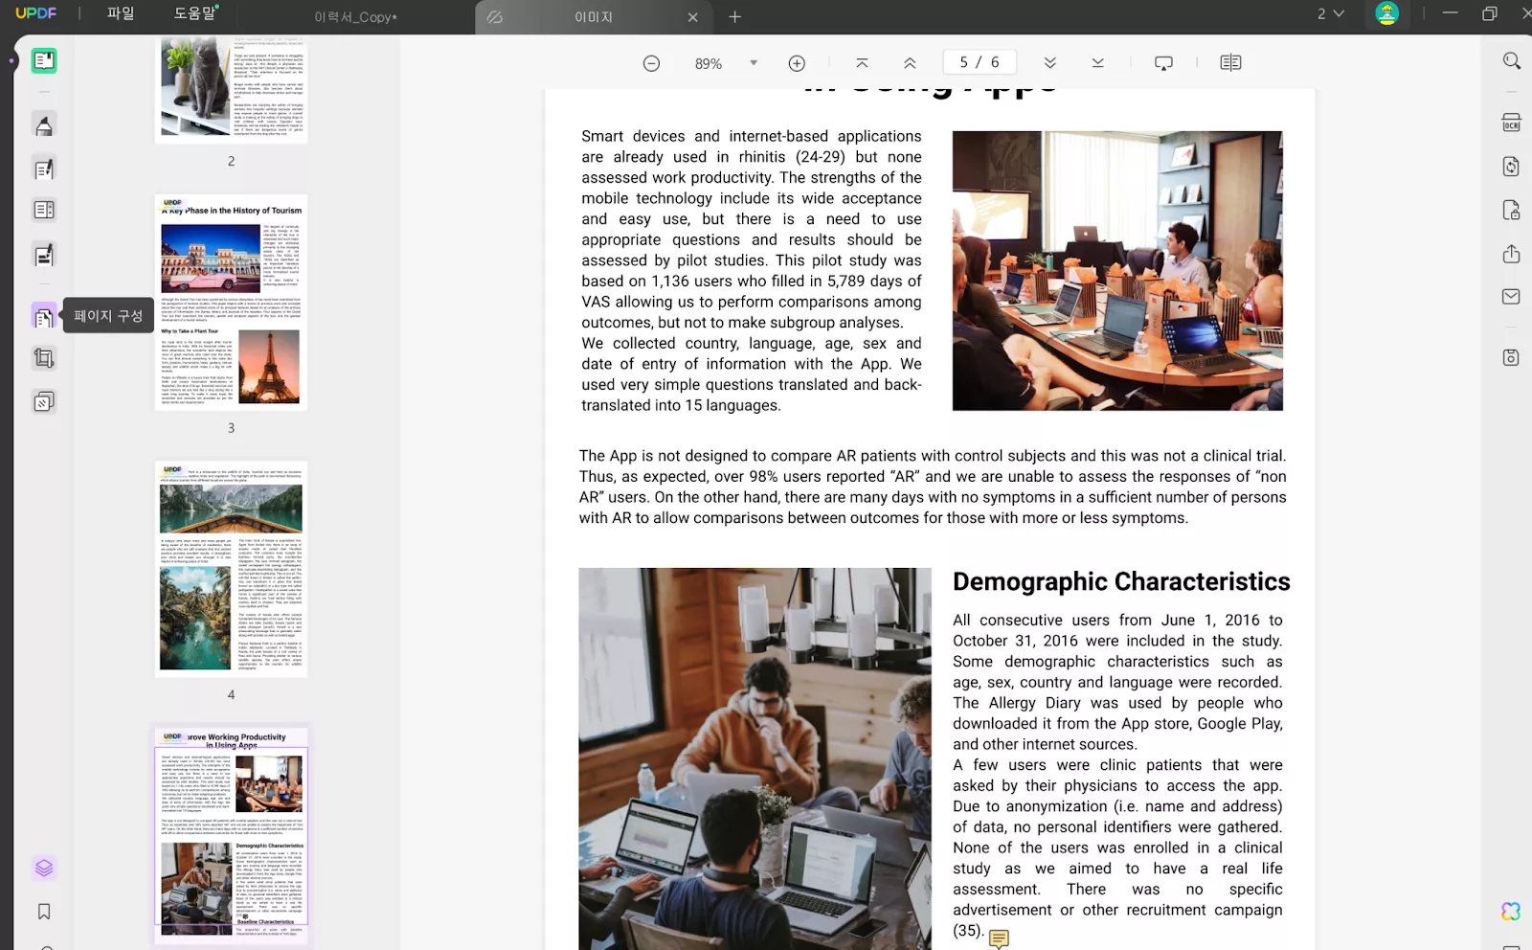
Task: Close the 이미지 tab
Action: tap(693, 17)
